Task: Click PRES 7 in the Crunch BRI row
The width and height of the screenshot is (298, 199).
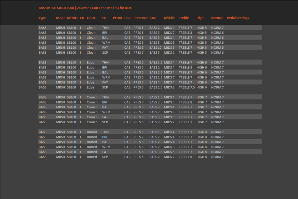Action: (138, 102)
